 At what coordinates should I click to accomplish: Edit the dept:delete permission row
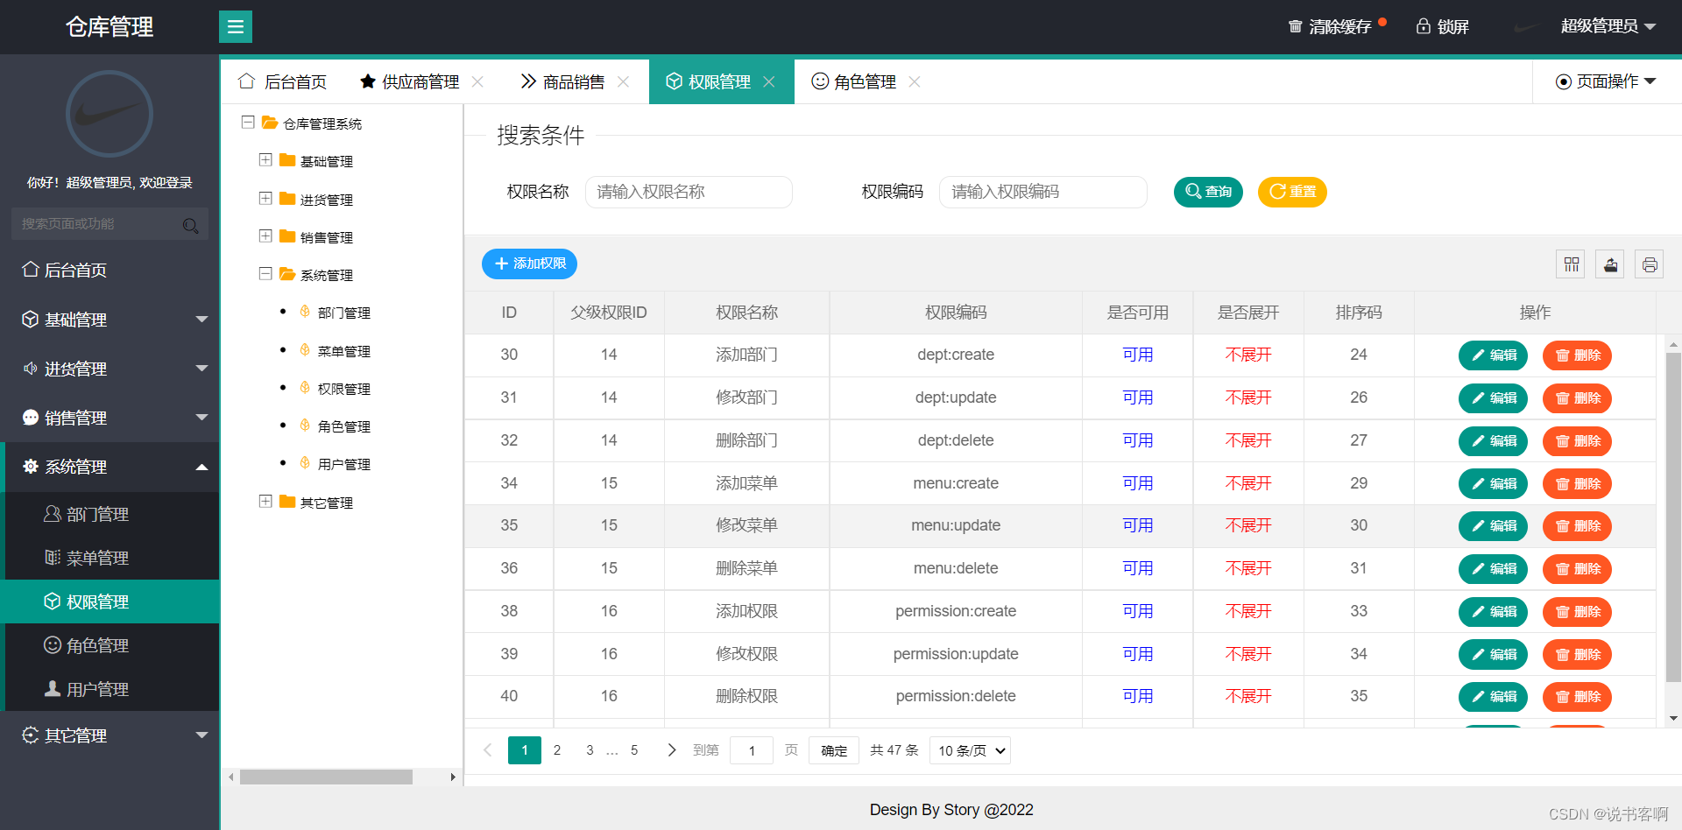tap(1493, 441)
